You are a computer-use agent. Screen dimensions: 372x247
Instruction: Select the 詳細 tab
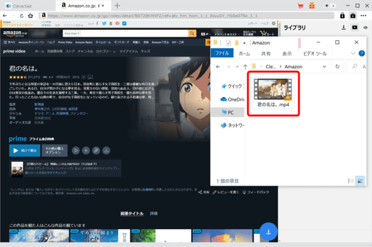pyautogui.click(x=154, y=213)
